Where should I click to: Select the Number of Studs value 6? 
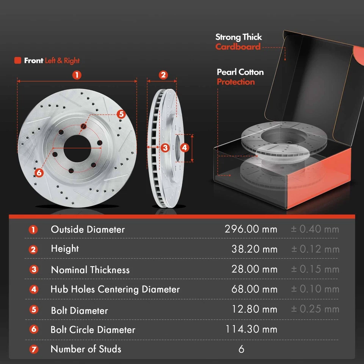[242, 349]
